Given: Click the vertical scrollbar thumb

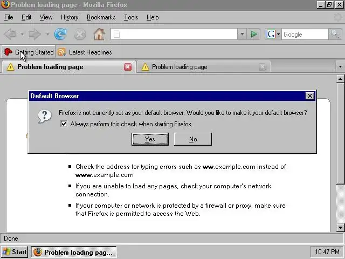Looking at the screenshot, I should pos(340,133).
